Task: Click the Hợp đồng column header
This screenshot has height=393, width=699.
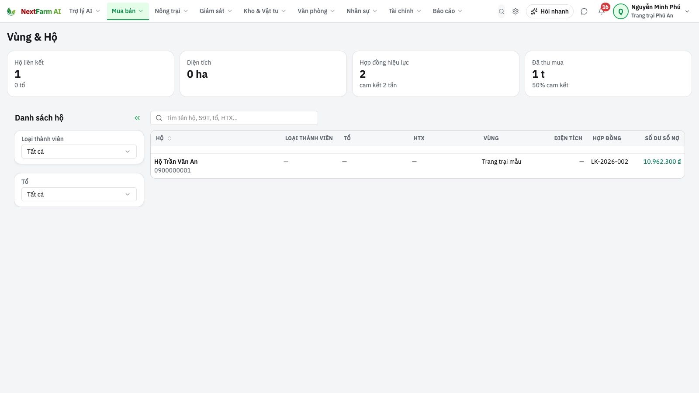Action: [607, 138]
